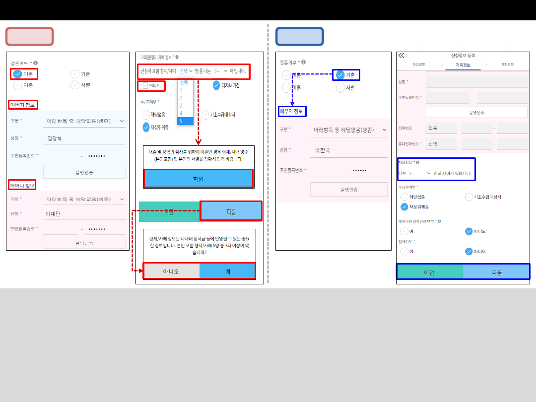Expand the 구분 dropdown under 아버지 정보

tap(122, 121)
